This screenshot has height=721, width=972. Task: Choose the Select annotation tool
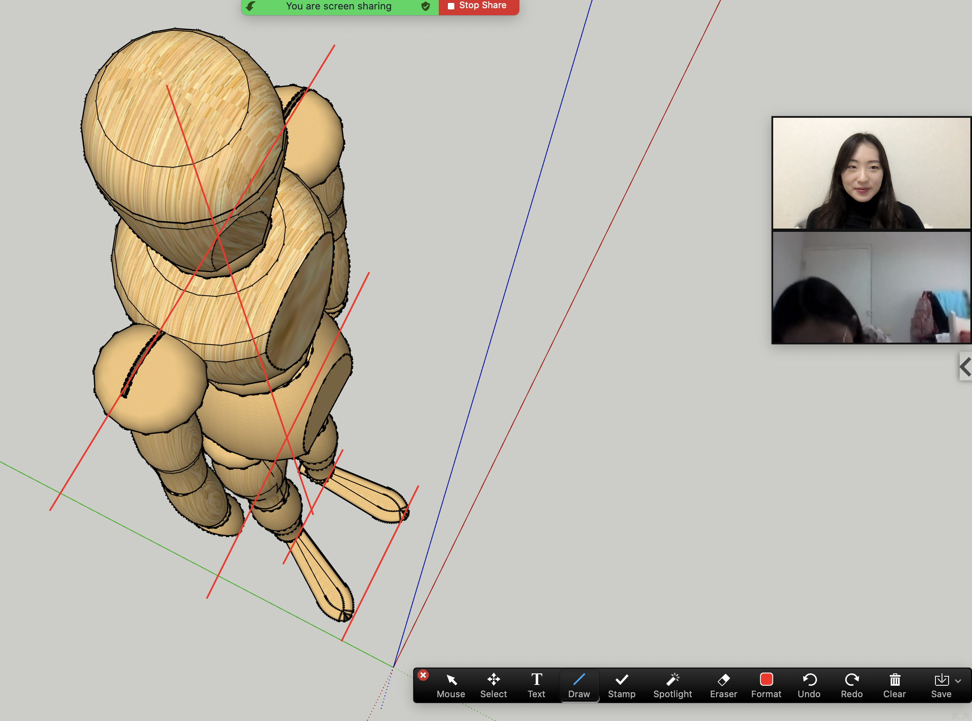pos(493,685)
